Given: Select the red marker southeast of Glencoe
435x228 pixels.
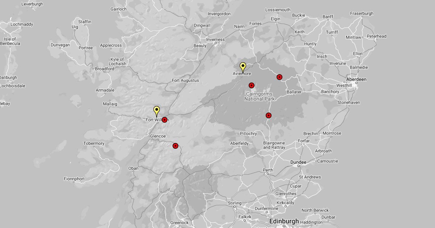Looking at the screenshot, I should [x=175, y=146].
